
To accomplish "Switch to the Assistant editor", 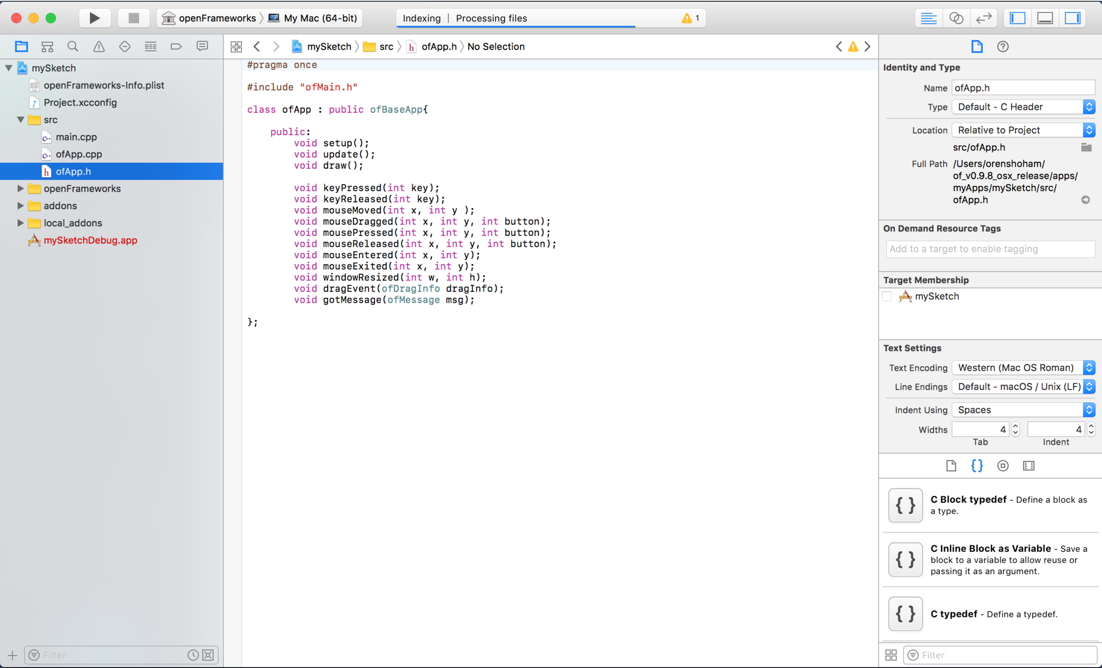I will tap(956, 18).
